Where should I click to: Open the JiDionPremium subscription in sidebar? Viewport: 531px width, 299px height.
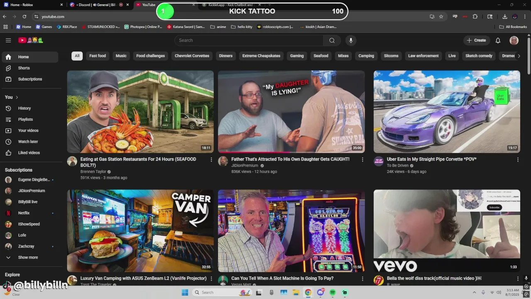click(29, 191)
